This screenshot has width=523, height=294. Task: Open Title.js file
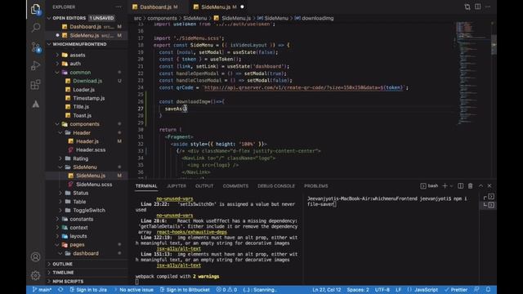pos(81,107)
